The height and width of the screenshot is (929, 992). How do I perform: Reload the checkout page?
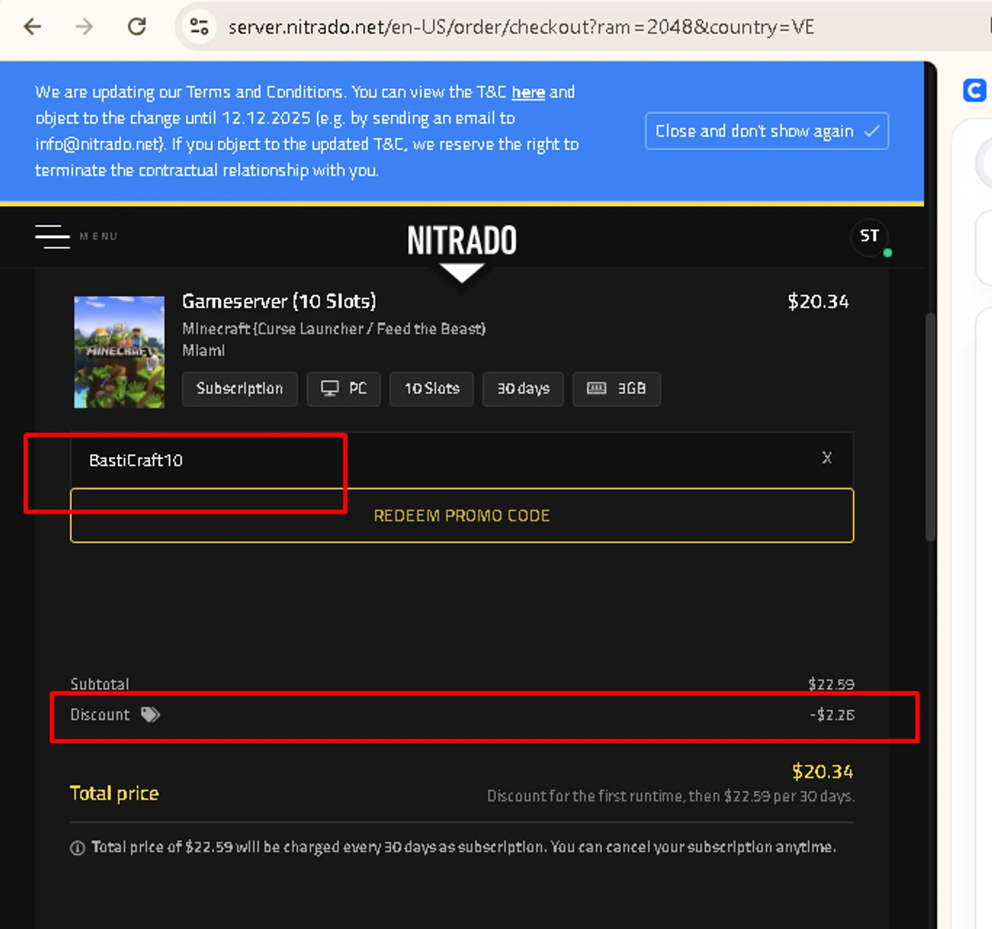tap(137, 26)
